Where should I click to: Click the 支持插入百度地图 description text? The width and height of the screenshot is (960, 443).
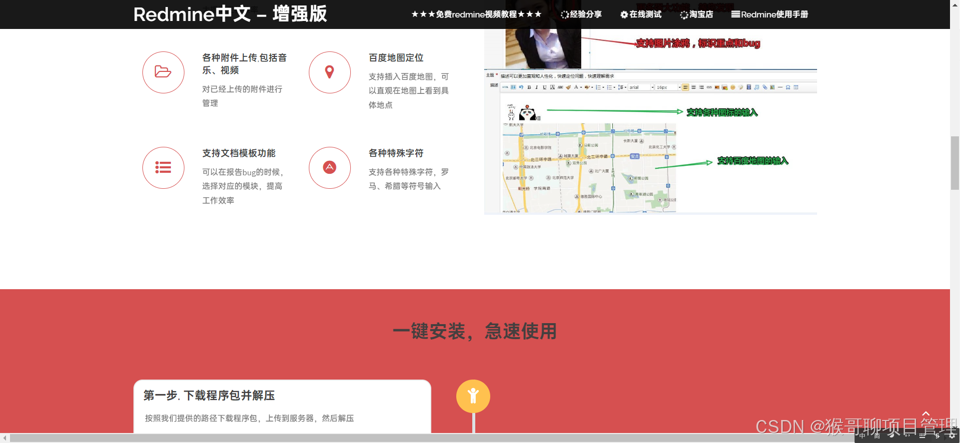click(409, 90)
